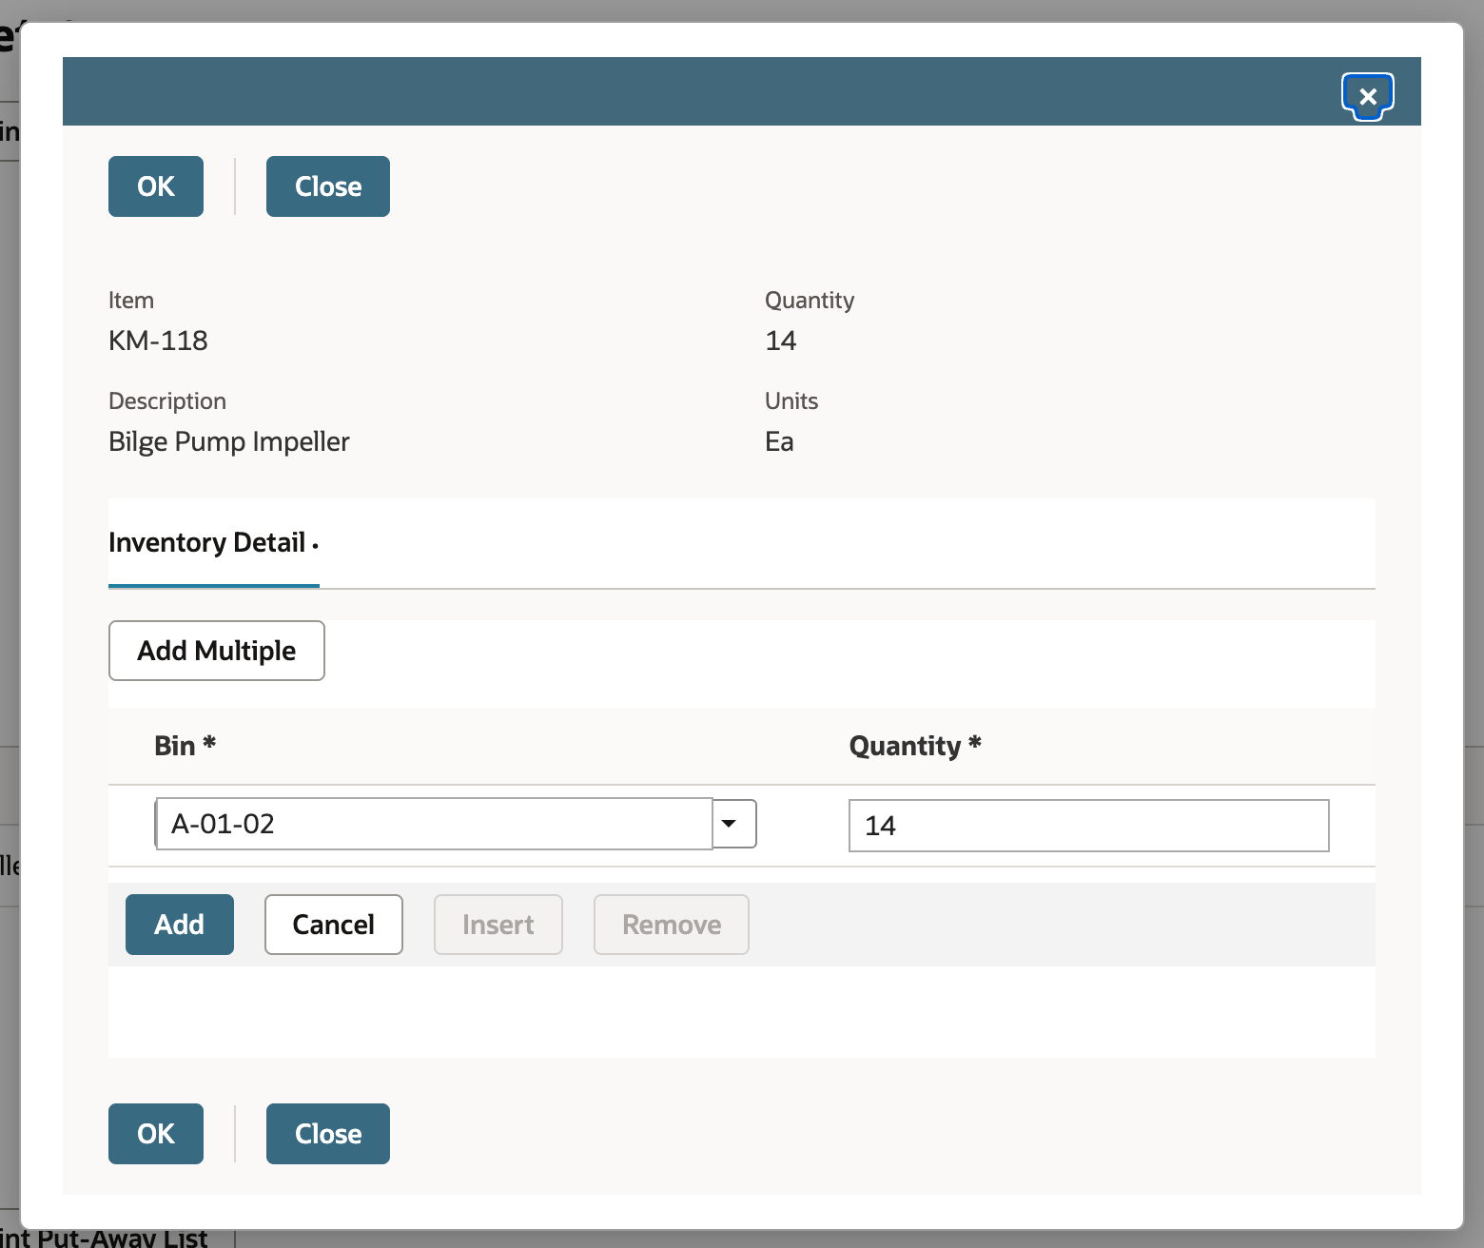Click the bottom Close button
The height and width of the screenshot is (1248, 1484).
[x=328, y=1134]
